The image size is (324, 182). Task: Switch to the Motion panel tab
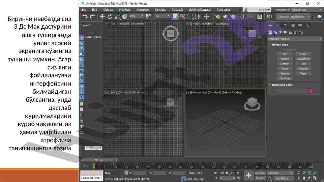(x=293, y=26)
